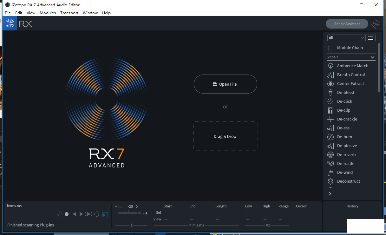Click the Open File button

point(225,84)
